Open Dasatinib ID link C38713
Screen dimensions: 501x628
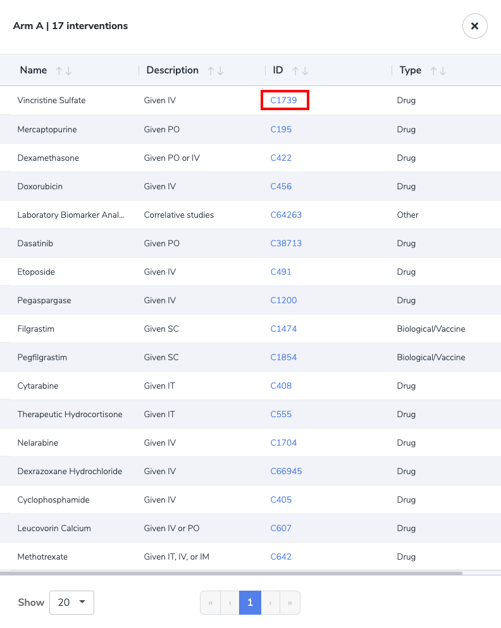286,243
